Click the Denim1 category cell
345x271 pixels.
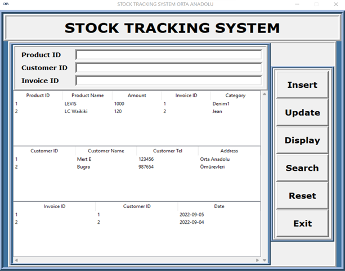[221, 104]
